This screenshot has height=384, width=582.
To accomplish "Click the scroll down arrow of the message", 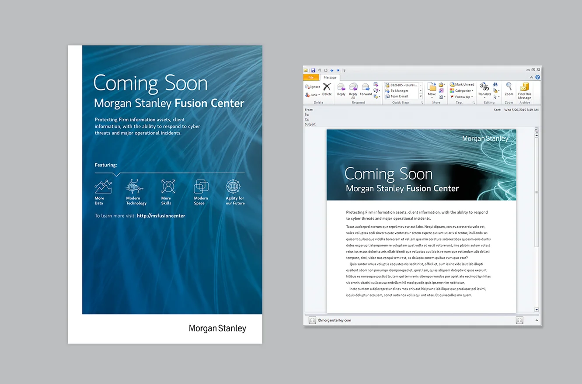I will click(537, 310).
